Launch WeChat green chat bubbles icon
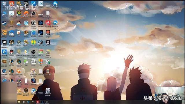185x104 pixels. [x=26, y=62]
